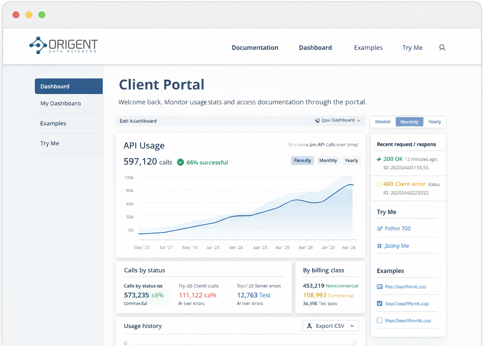
Task: Click the 200 OK status arrow icon
Action: coord(379,159)
